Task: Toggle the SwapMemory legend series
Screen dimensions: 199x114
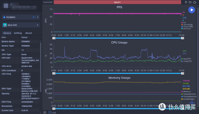Action: click(189, 94)
